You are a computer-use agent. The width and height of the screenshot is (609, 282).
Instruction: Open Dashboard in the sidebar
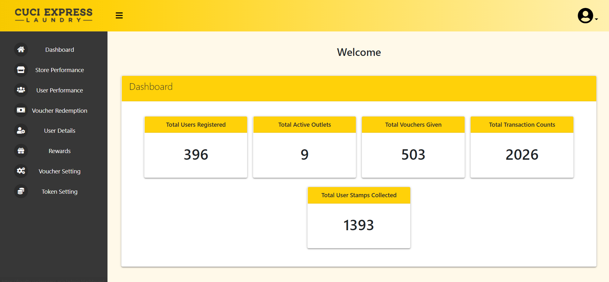(x=59, y=50)
